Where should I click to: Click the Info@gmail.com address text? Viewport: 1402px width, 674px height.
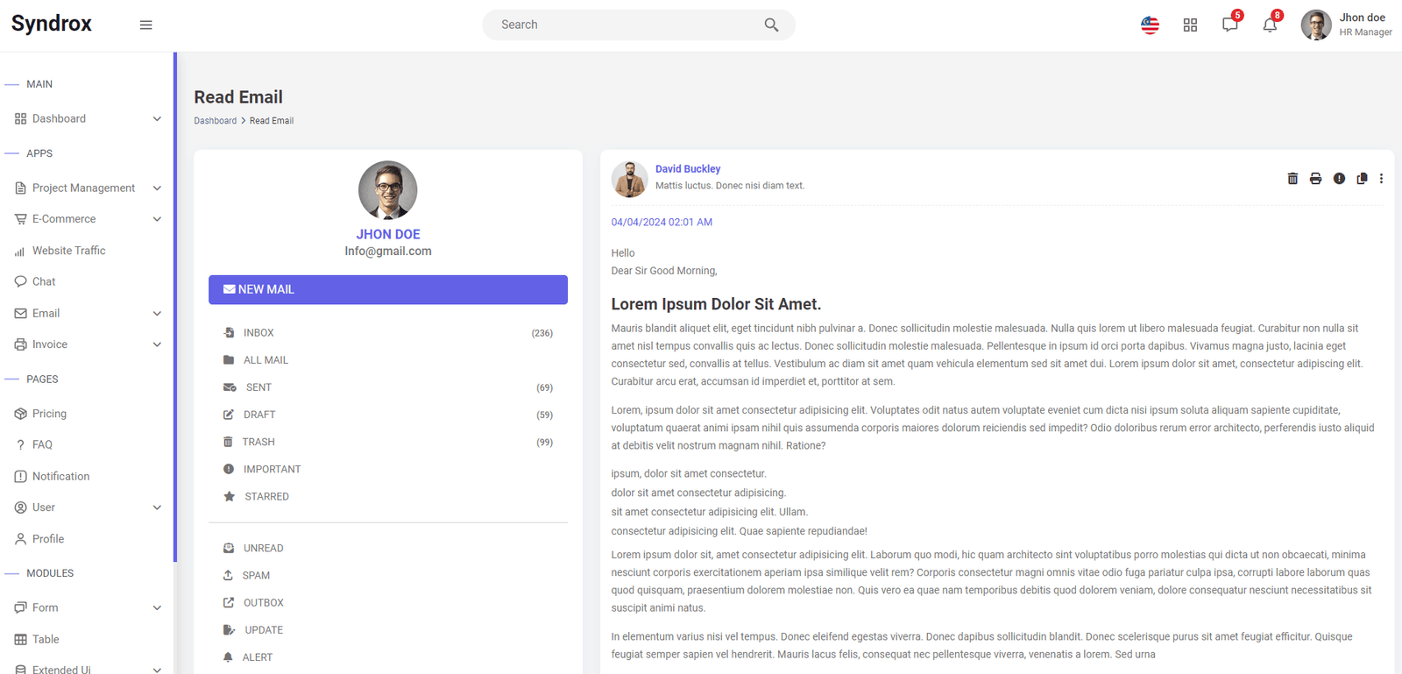tap(388, 251)
